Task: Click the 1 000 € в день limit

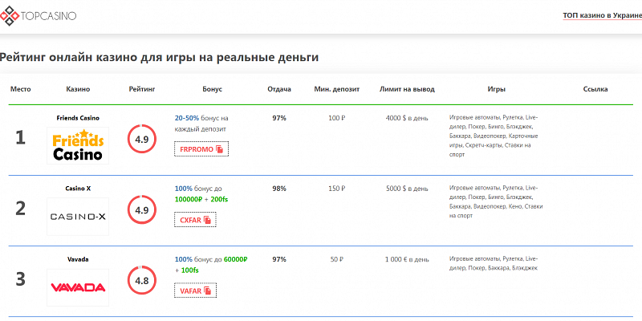Action: click(x=407, y=259)
